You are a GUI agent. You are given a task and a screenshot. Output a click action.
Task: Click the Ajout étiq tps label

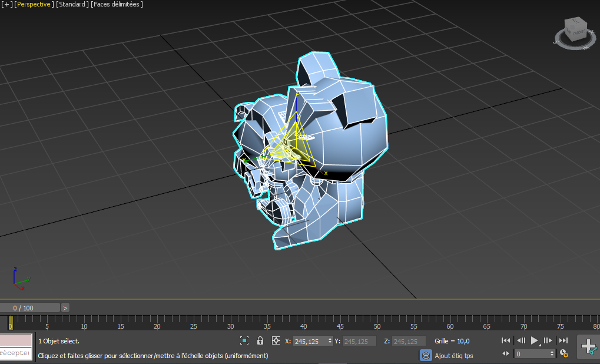coord(454,356)
